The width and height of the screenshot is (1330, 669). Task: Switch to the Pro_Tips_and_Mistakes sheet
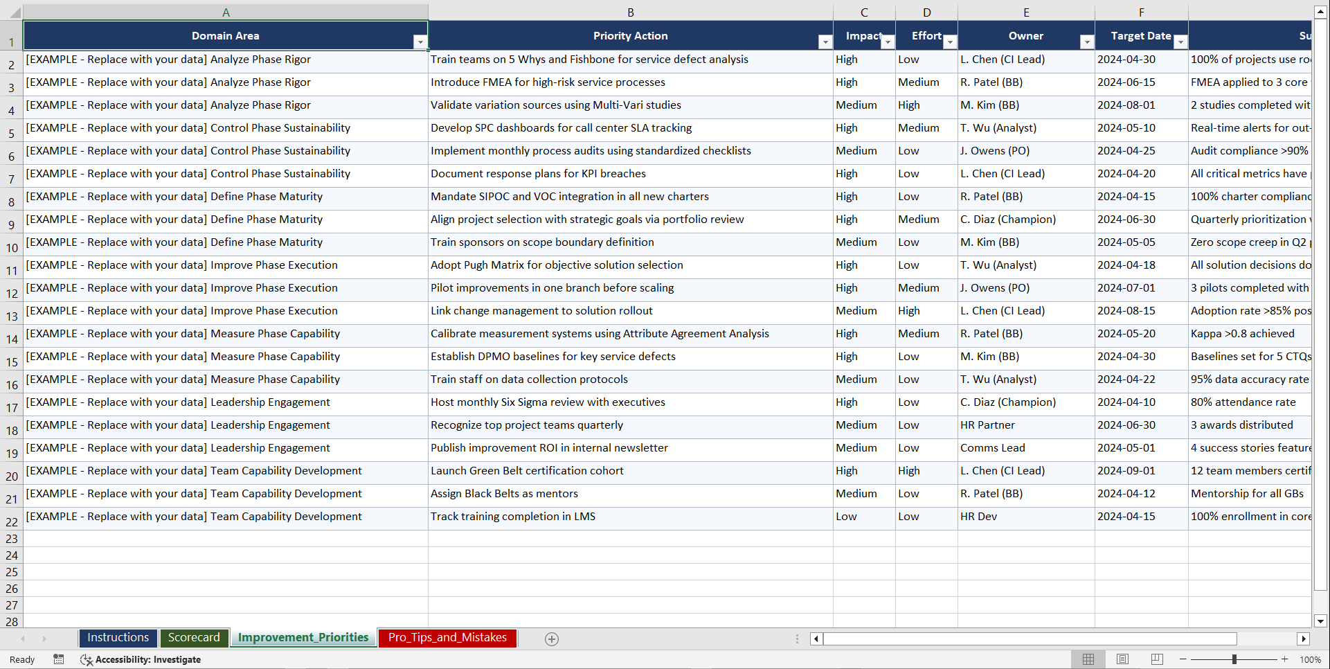(447, 638)
